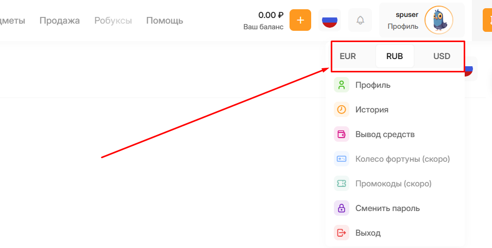Switch currency to USD
Viewport: 492px width, 248px height.
(442, 56)
